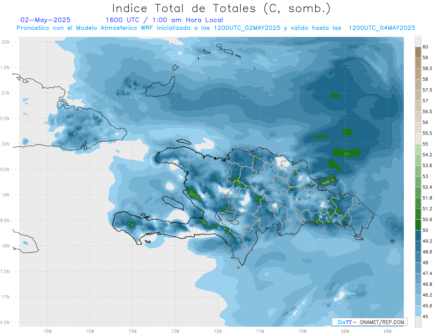Click the "SisTT - ONAMET/REP.DOM." credit box
This screenshot has height=336, width=435.
coord(370,322)
